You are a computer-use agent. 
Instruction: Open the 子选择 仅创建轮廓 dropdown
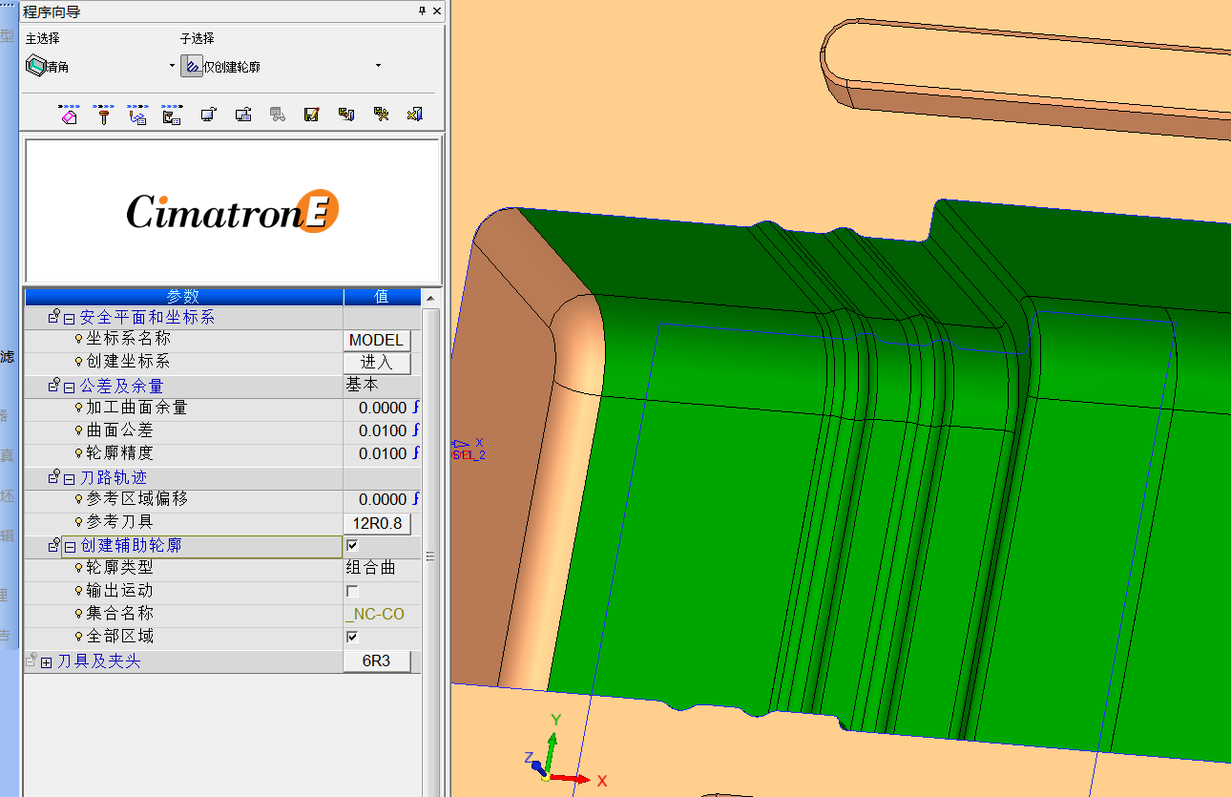pos(378,66)
